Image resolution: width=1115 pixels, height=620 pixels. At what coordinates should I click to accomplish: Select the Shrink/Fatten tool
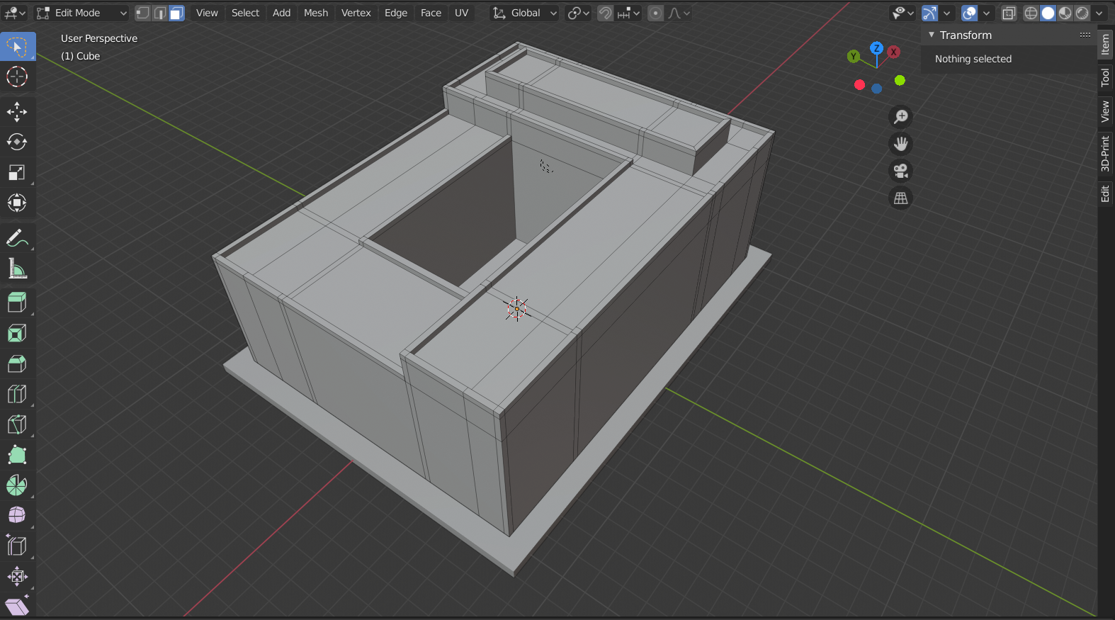tap(17, 576)
